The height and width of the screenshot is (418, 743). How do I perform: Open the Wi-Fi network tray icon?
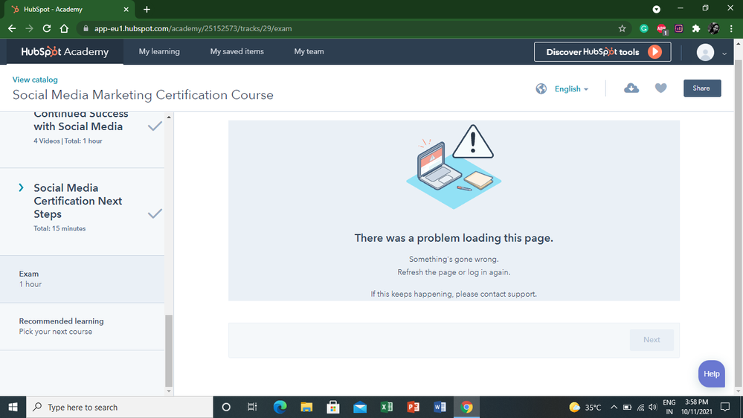coord(640,407)
